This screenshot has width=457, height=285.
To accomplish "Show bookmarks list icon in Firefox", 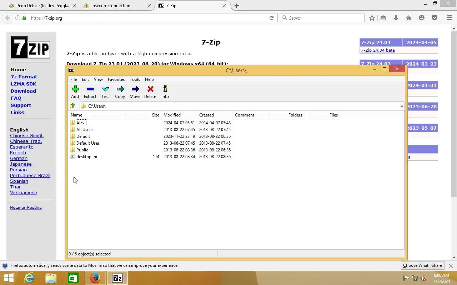I will (383, 18).
